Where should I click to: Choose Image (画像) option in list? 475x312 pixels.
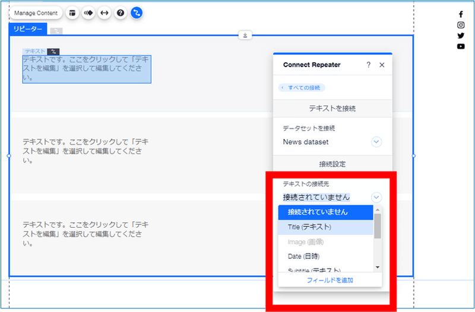325,242
